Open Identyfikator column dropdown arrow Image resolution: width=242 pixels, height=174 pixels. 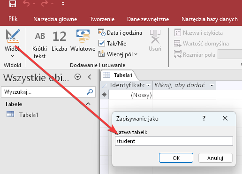coord(149,85)
